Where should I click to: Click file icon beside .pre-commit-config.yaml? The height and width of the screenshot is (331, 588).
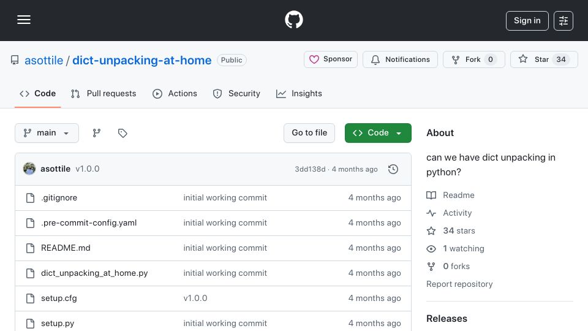pos(31,223)
